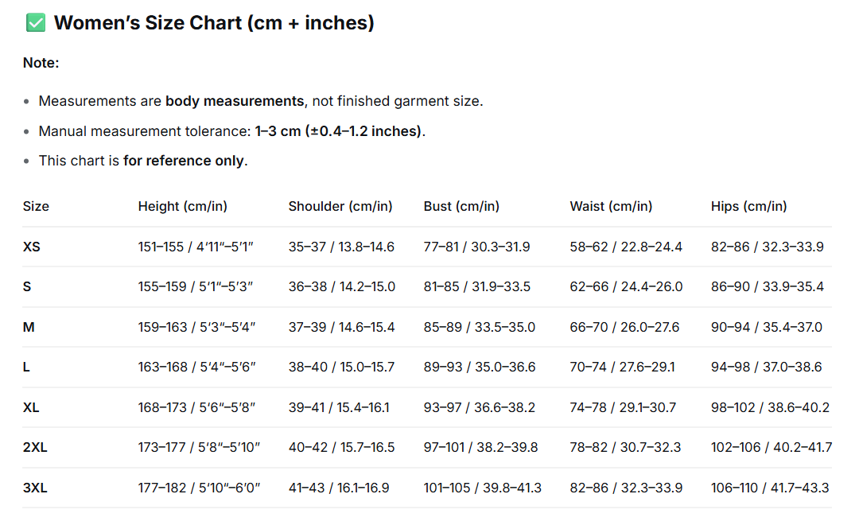Select the Size column header
859x529 pixels.
point(36,206)
